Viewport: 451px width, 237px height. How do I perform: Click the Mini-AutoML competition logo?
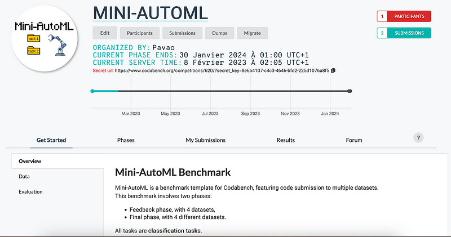click(x=46, y=38)
